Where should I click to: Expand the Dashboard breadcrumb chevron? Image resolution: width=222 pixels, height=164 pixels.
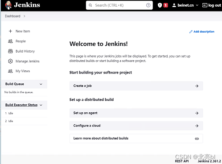25,16
